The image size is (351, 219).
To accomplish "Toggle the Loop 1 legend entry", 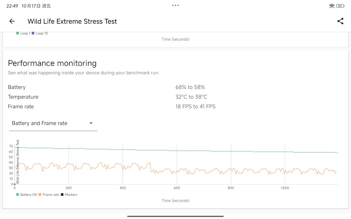I will pyautogui.click(x=23, y=33).
